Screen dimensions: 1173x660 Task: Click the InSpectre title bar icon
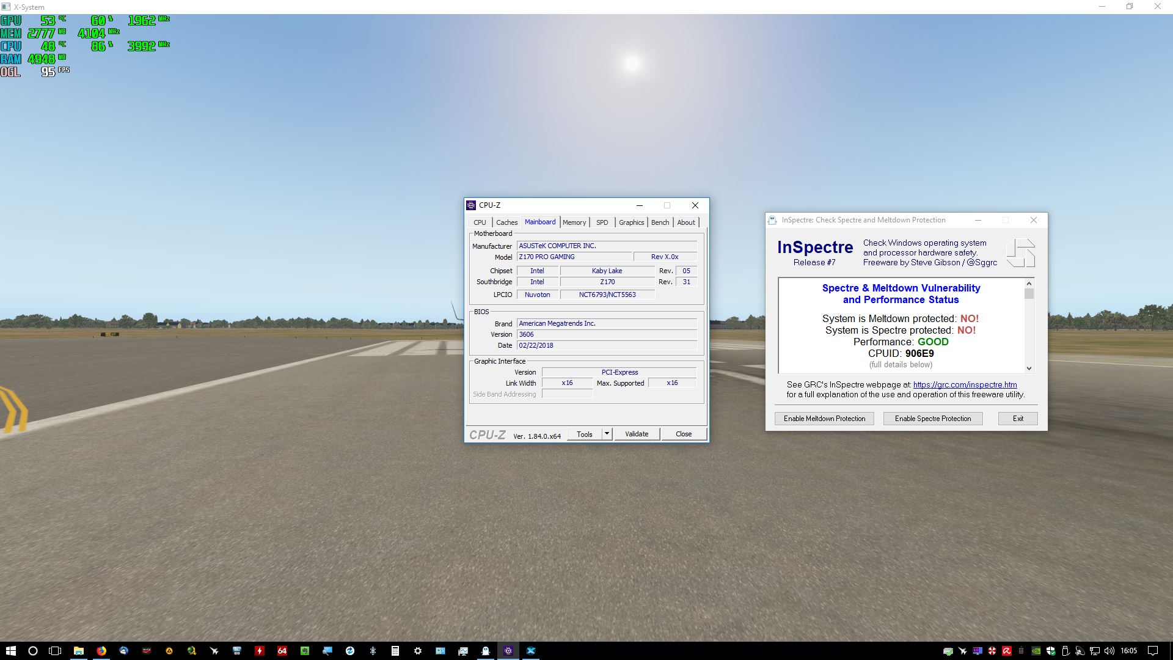(772, 220)
